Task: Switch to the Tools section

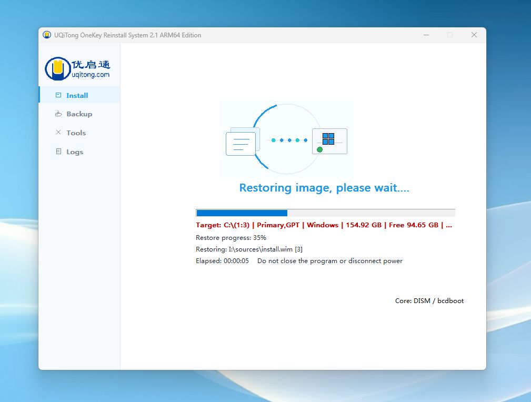Action: [x=79, y=133]
